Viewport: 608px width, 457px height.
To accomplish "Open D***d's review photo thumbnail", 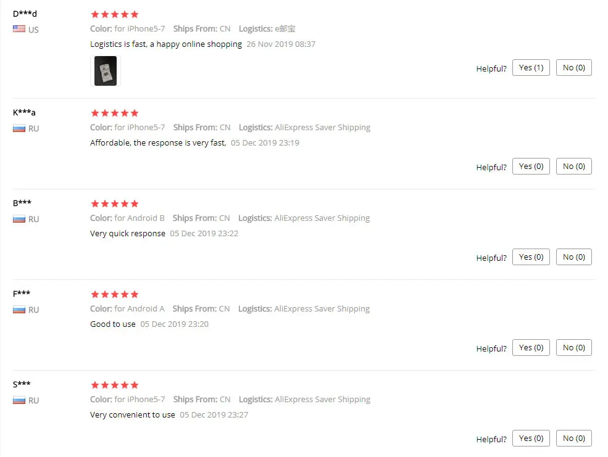I will (x=106, y=71).
